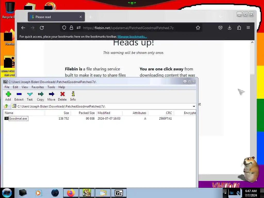
Task: Go back in the Firefox browser
Action: tap(23, 28)
